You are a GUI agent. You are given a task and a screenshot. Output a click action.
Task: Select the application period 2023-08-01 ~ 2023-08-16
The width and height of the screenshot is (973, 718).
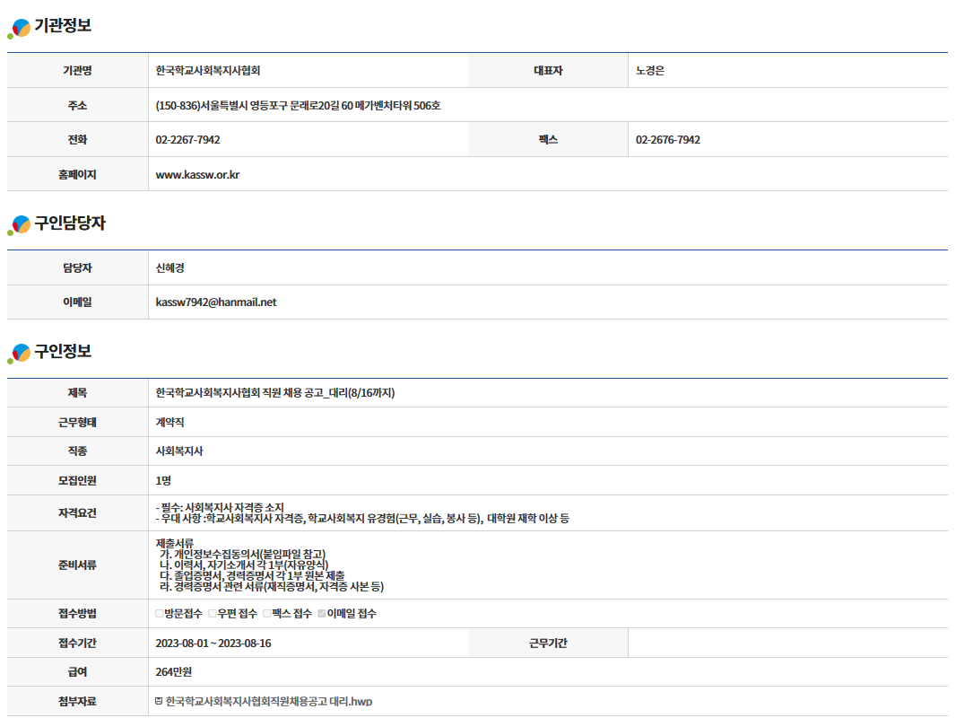coord(213,644)
